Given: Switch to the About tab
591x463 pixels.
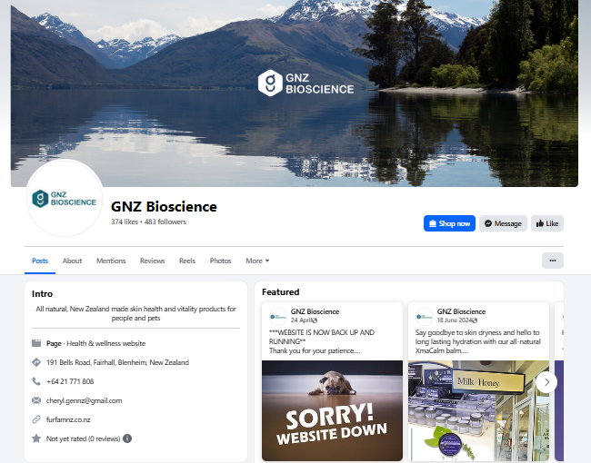Looking at the screenshot, I should [x=72, y=261].
